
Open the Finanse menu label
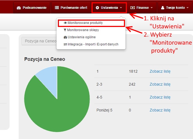click(143, 8)
